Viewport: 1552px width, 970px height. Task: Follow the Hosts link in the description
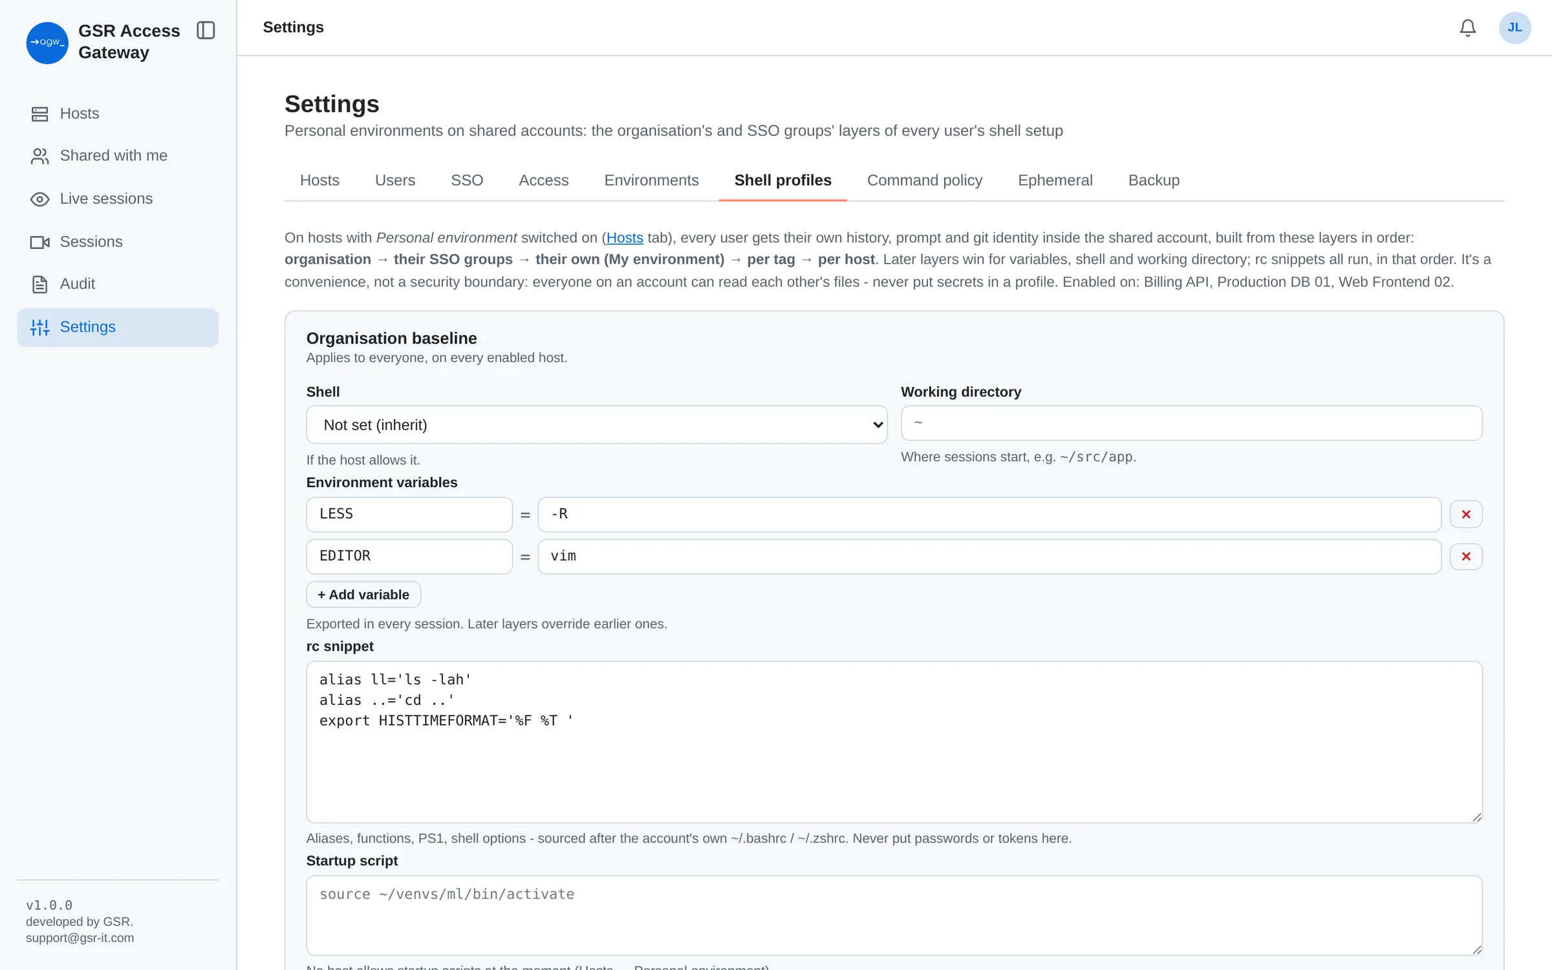[x=625, y=238]
